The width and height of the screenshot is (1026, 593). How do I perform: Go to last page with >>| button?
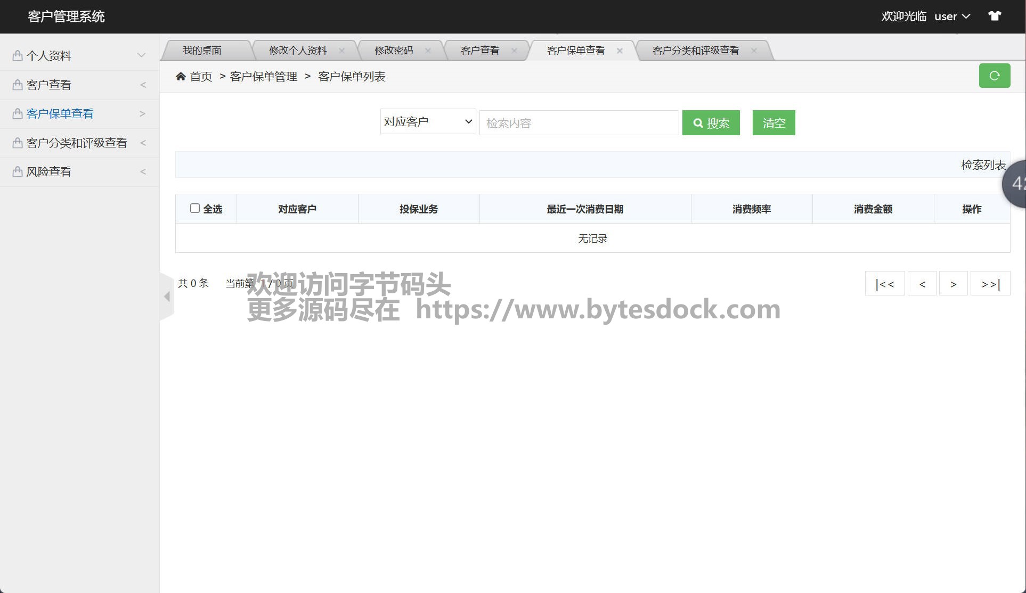point(990,284)
